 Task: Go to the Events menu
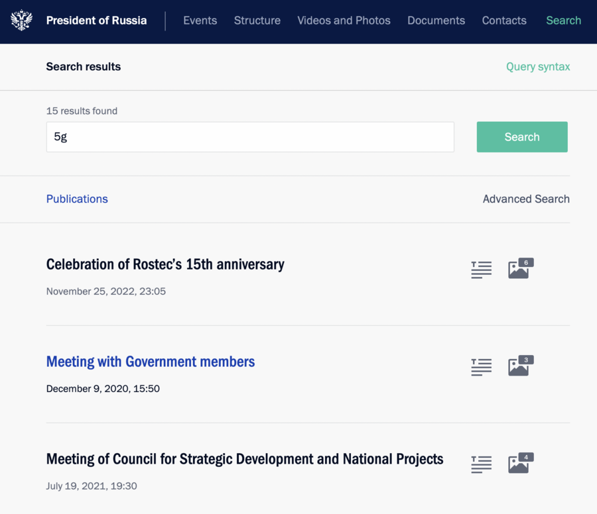200,21
